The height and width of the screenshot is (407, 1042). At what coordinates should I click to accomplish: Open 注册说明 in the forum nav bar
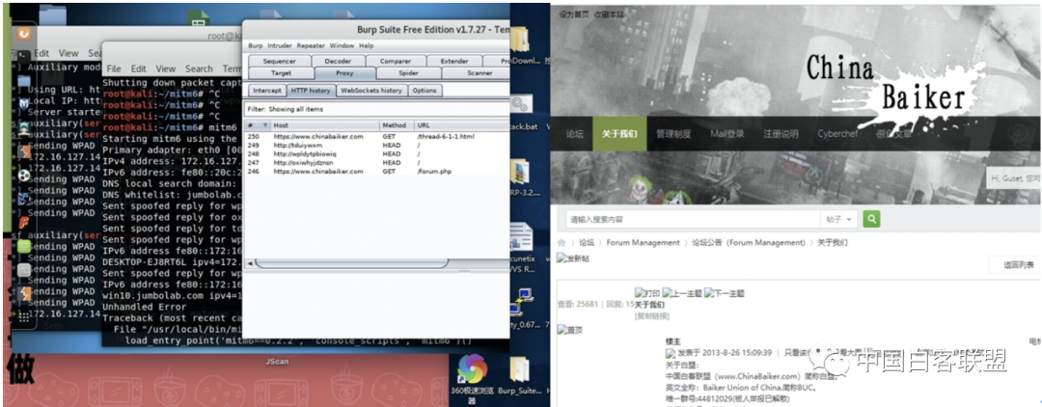781,133
